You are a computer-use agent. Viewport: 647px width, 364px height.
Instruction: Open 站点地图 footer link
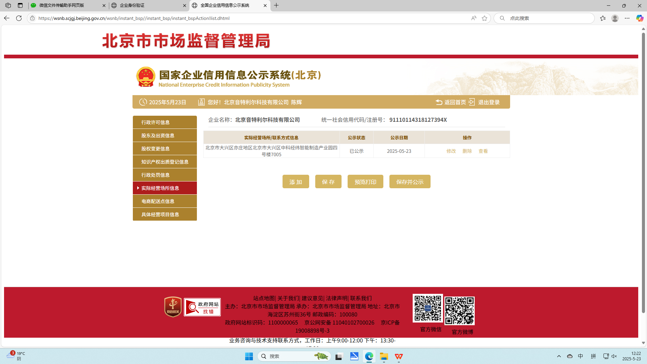click(264, 298)
